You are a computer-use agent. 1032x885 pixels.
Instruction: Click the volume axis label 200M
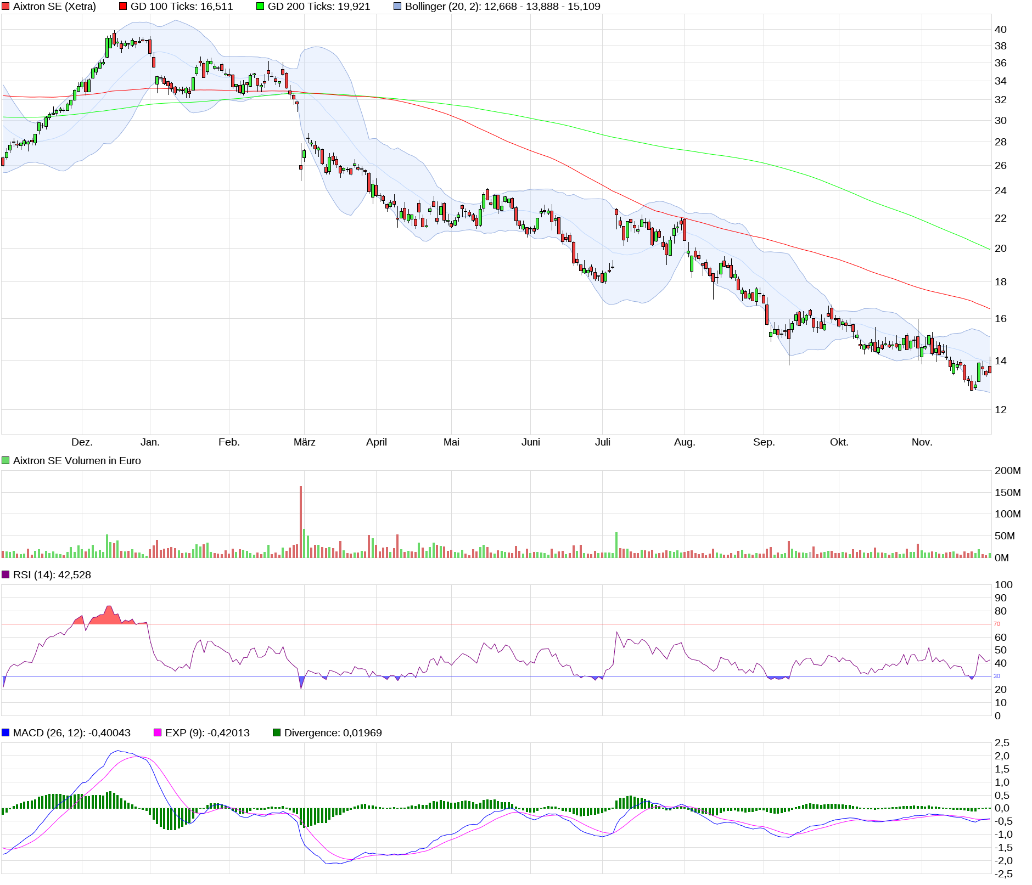pyautogui.click(x=1008, y=471)
